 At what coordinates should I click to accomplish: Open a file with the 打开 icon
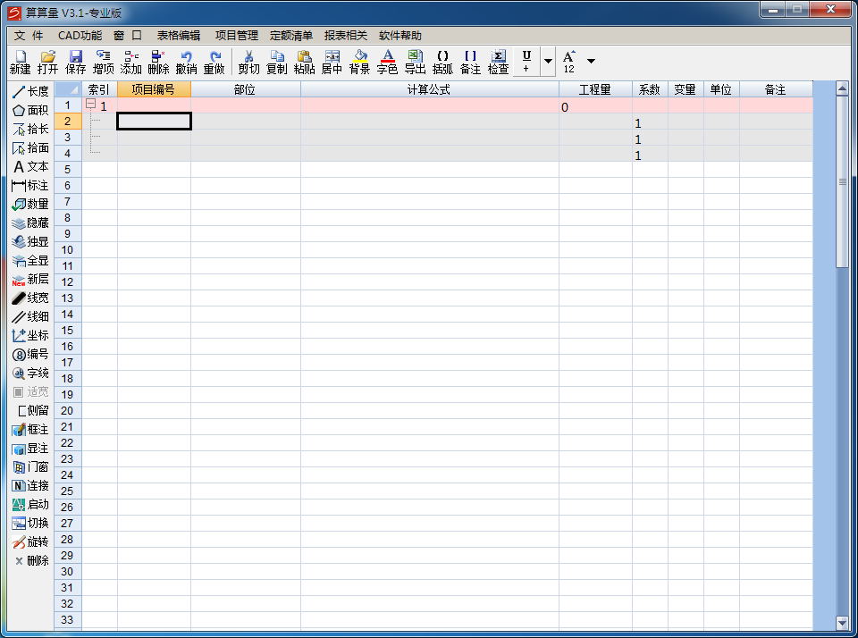tap(47, 62)
